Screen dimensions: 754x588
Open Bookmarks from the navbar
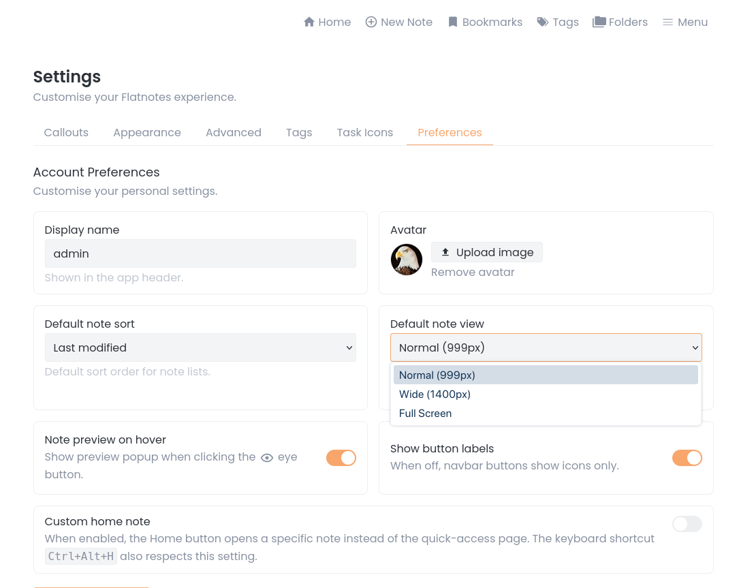(485, 22)
